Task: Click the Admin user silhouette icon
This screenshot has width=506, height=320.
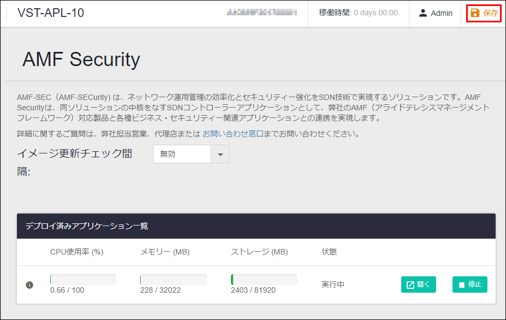Action: point(422,13)
